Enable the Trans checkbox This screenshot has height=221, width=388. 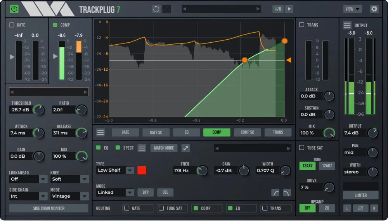pos(301,24)
